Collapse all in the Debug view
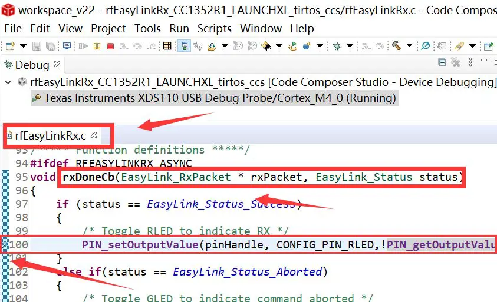 (442, 62)
